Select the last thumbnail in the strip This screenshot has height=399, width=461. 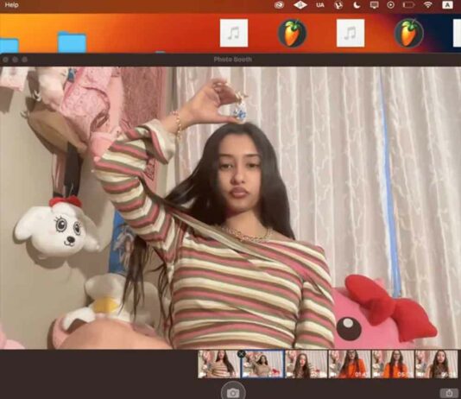(436, 364)
